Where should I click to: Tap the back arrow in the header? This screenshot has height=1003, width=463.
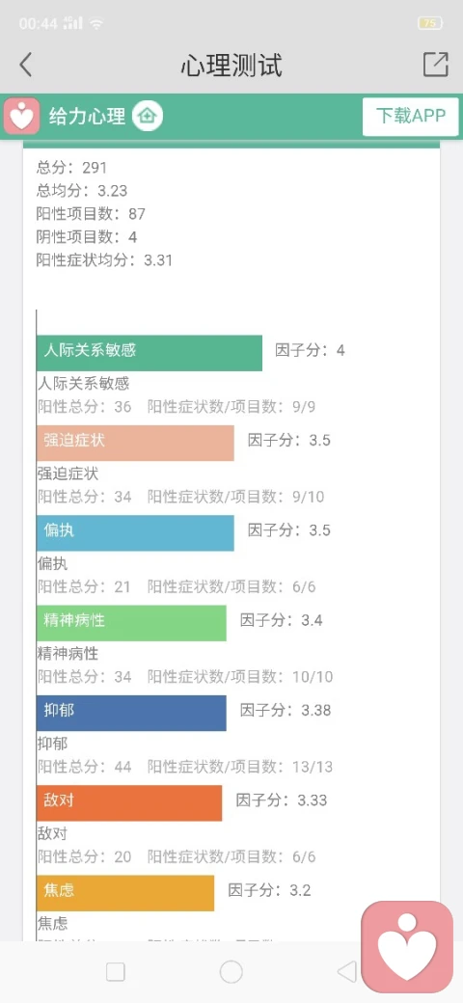click(26, 65)
